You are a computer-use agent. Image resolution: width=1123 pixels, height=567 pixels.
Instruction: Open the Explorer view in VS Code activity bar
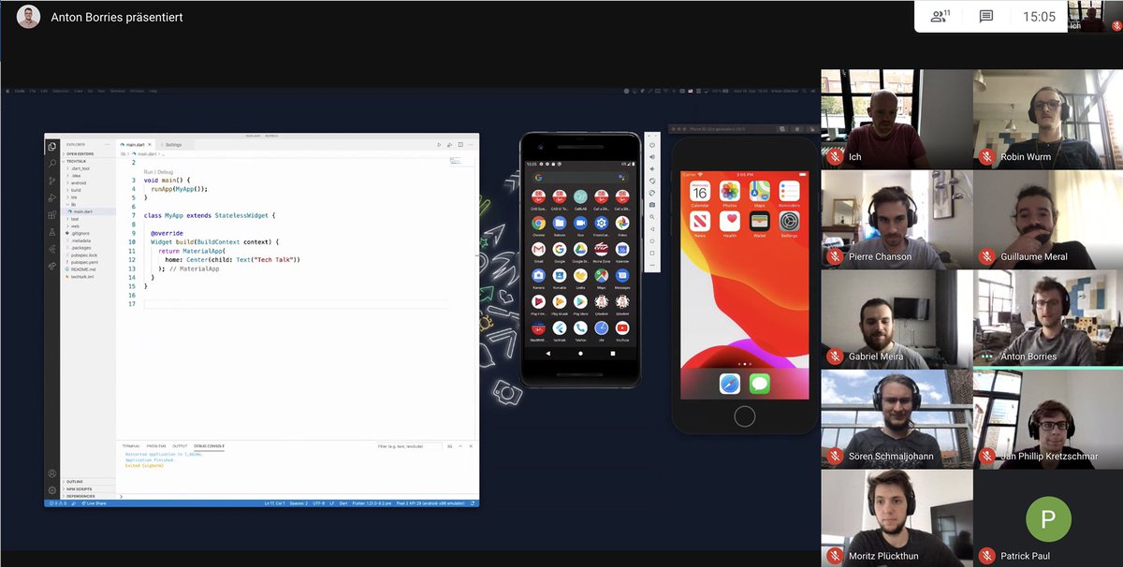point(51,147)
